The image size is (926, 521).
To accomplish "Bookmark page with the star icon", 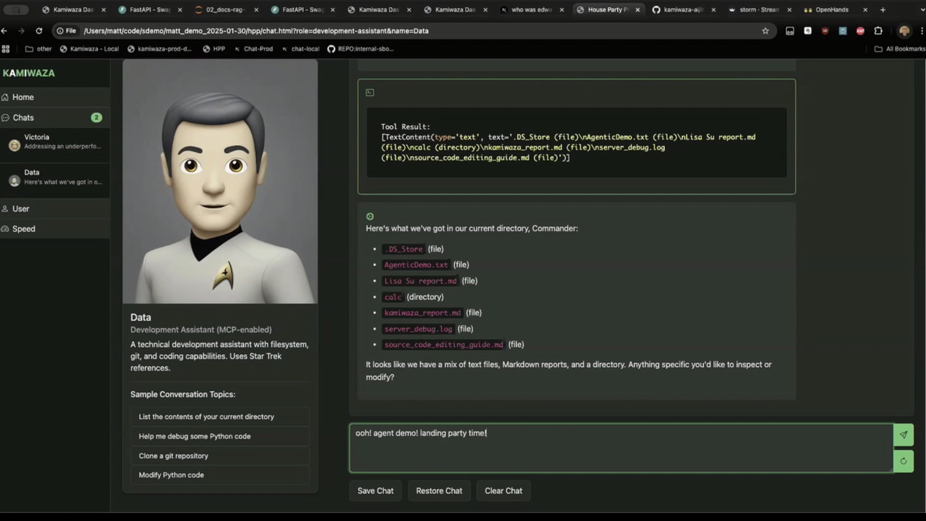I will click(765, 31).
